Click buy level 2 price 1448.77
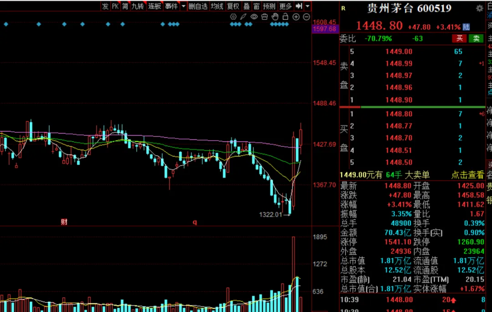This screenshot has width=492, height=312. 399,126
